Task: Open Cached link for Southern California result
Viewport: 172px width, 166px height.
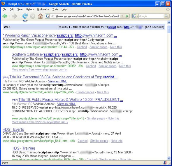Action: point(91,66)
